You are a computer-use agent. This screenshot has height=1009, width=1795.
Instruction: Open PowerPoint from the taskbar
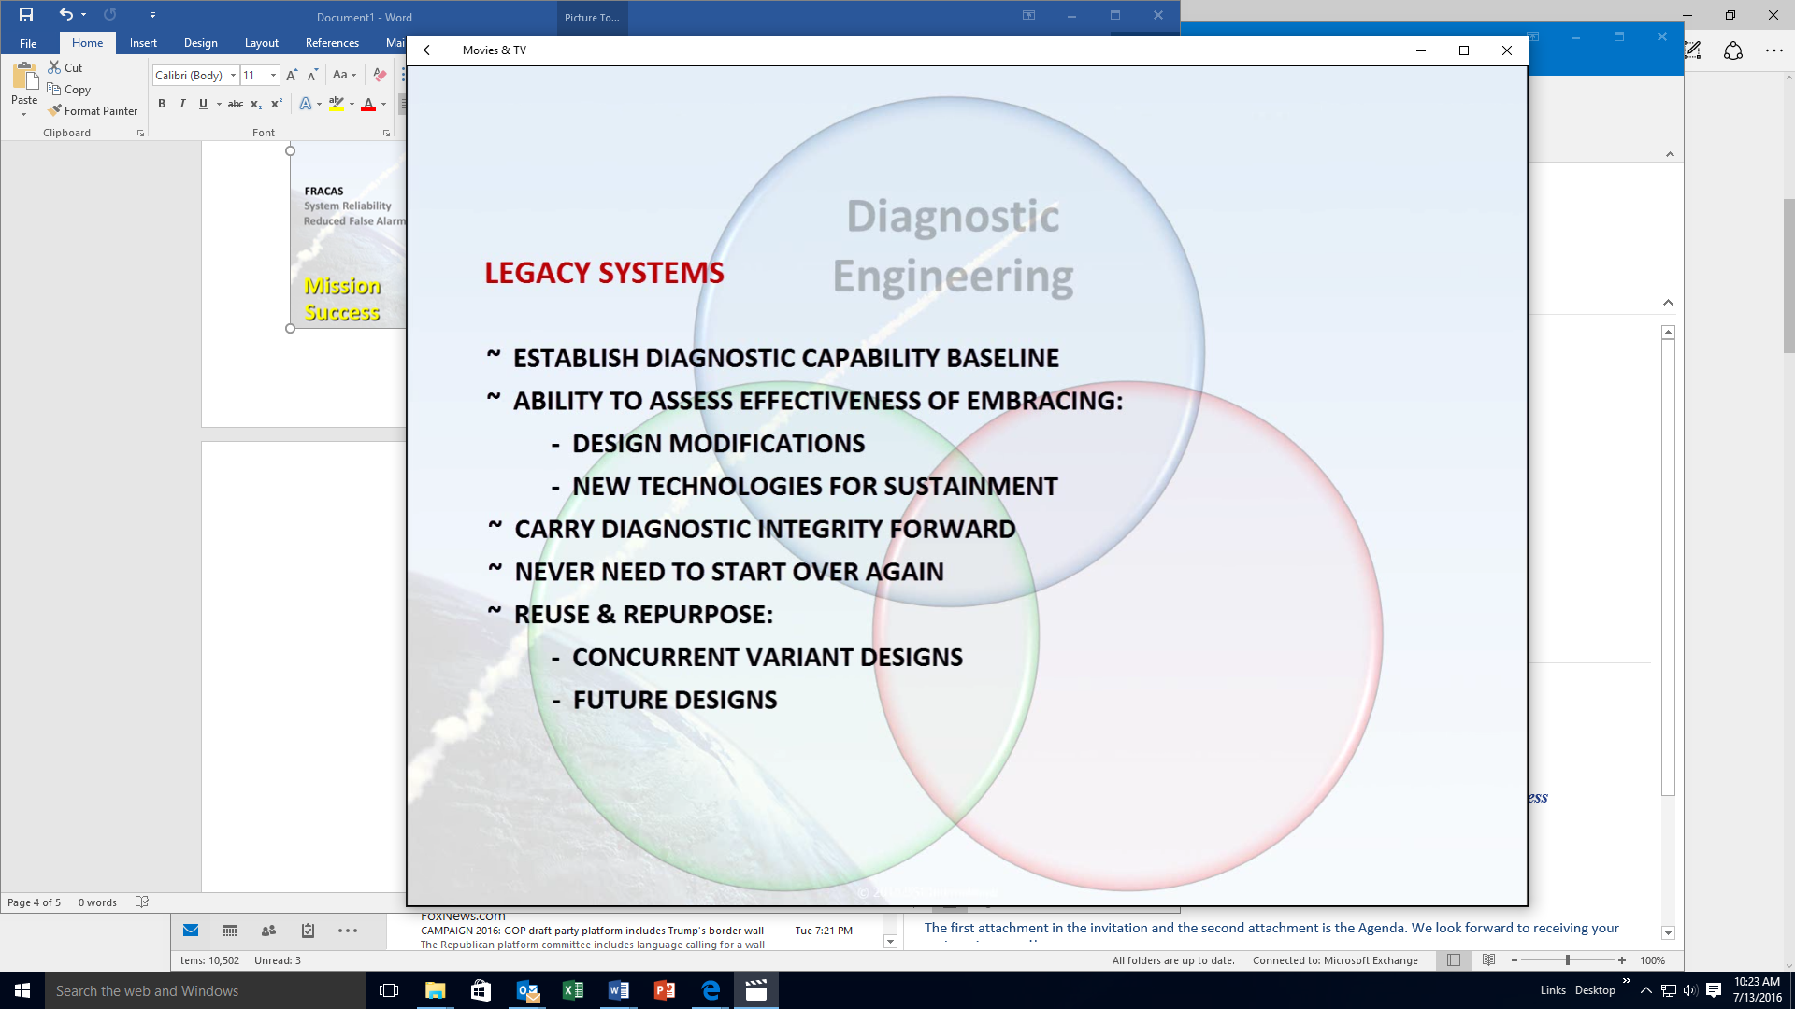665,990
